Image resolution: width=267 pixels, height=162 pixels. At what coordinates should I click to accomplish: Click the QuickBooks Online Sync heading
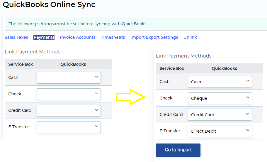(x=49, y=4)
